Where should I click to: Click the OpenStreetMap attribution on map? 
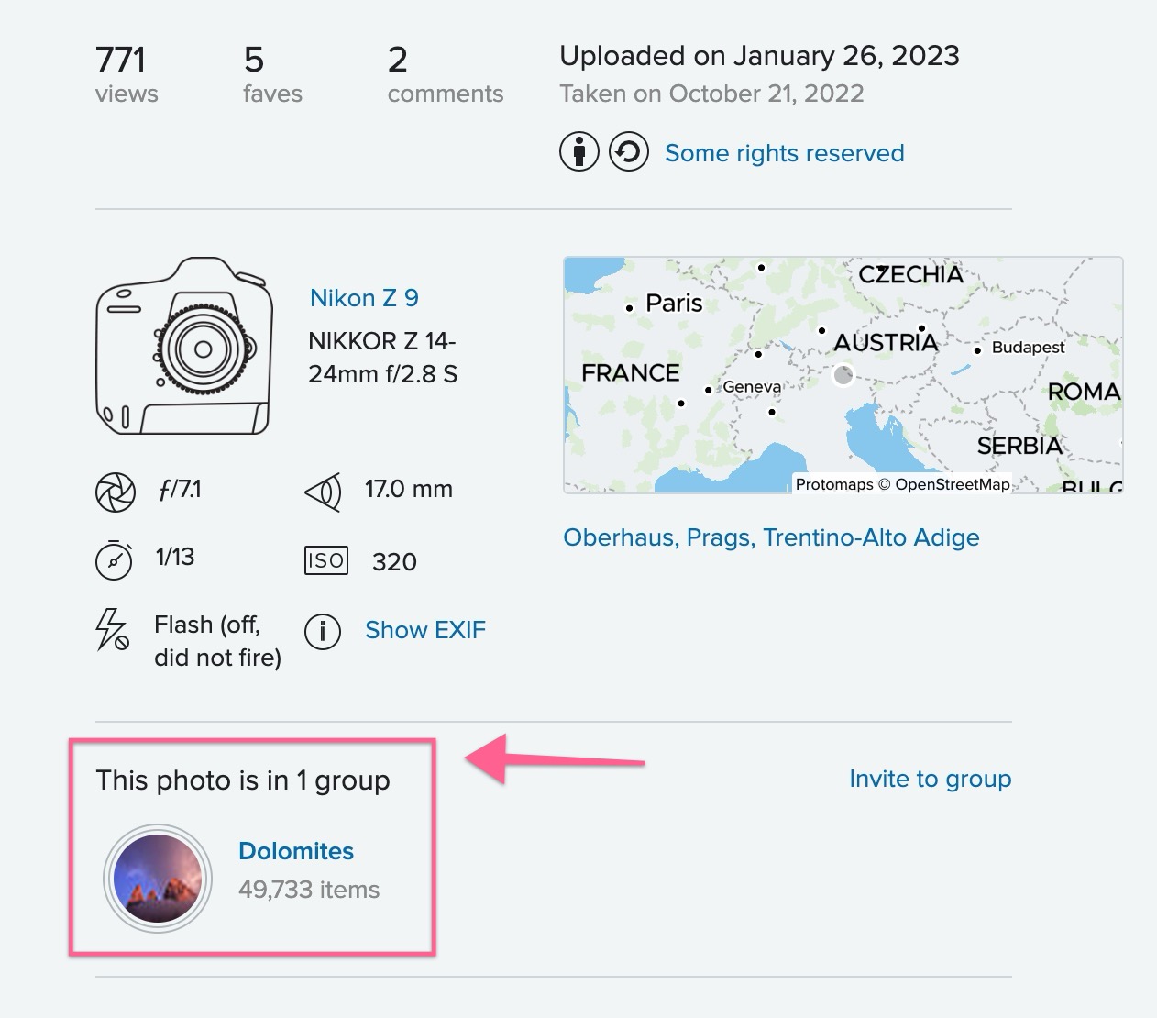coord(952,484)
